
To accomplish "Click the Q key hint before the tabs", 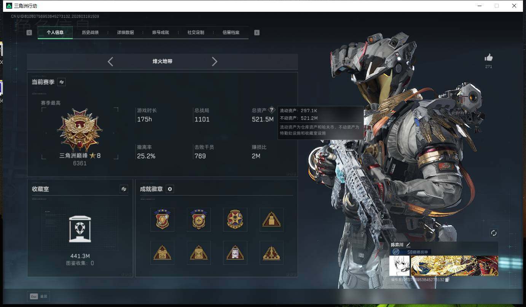I will (29, 33).
